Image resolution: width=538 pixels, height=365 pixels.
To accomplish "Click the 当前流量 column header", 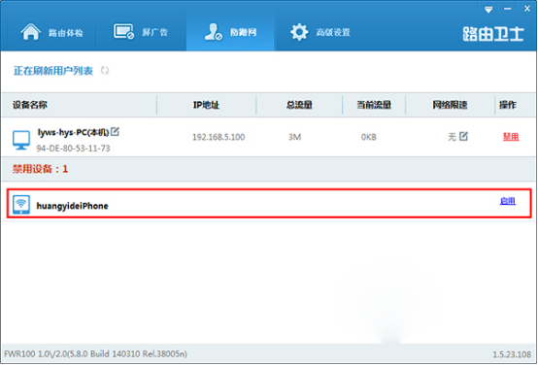I will click(x=374, y=105).
